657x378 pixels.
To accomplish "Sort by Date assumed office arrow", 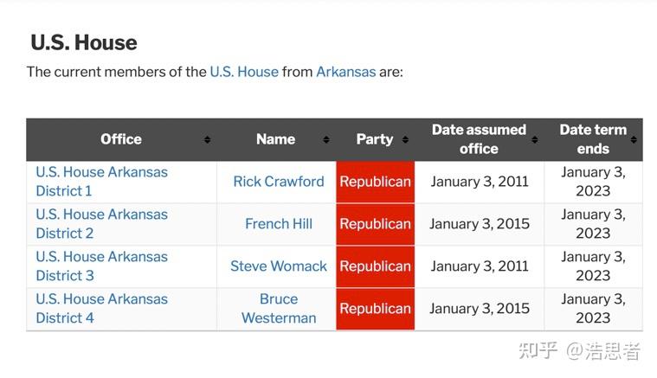I will pyautogui.click(x=535, y=139).
